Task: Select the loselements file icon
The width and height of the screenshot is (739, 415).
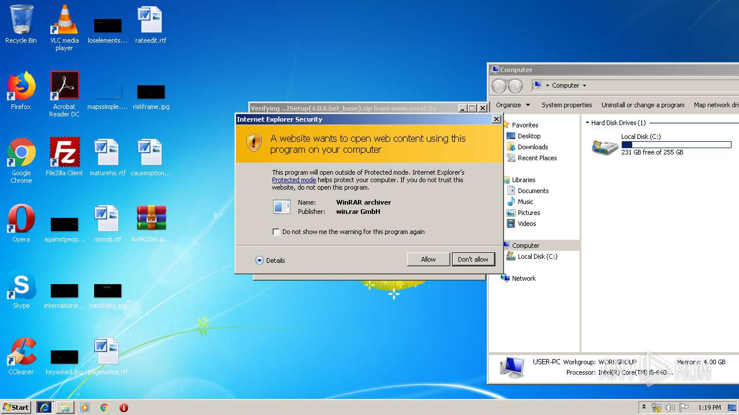Action: pos(107,30)
